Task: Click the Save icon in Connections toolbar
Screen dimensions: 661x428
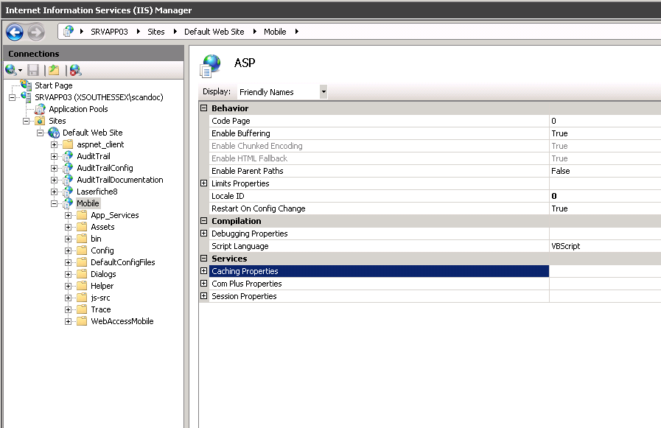Action: (x=33, y=70)
